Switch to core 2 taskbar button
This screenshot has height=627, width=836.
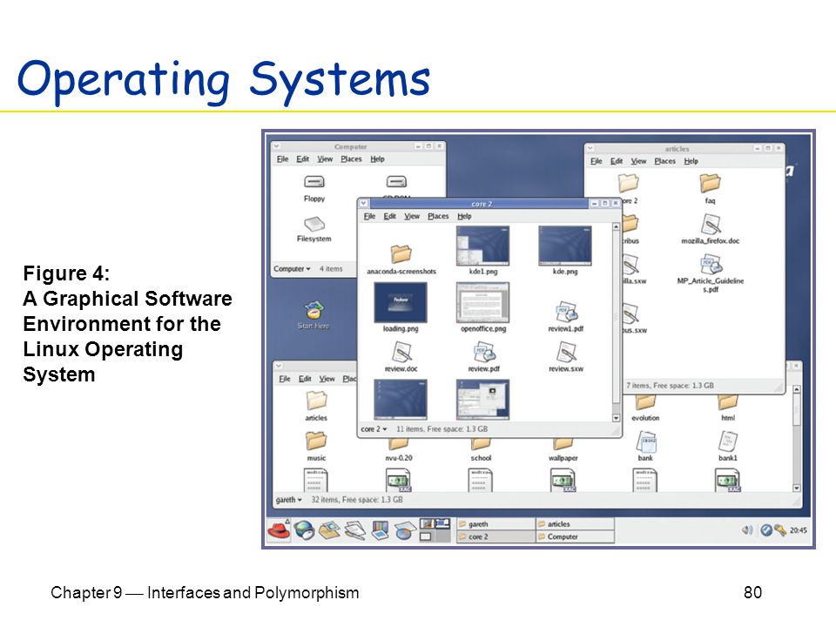click(x=496, y=537)
